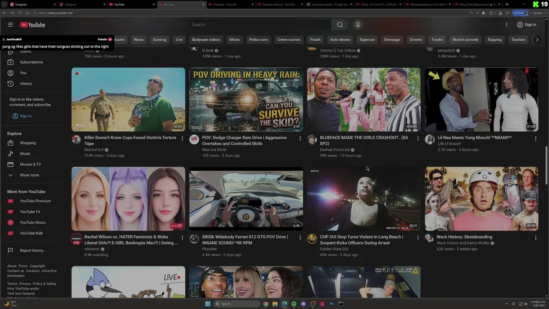Viewport: 549px width, 309px height.
Task: Show more category chips with right arrow
Action: tap(537, 39)
